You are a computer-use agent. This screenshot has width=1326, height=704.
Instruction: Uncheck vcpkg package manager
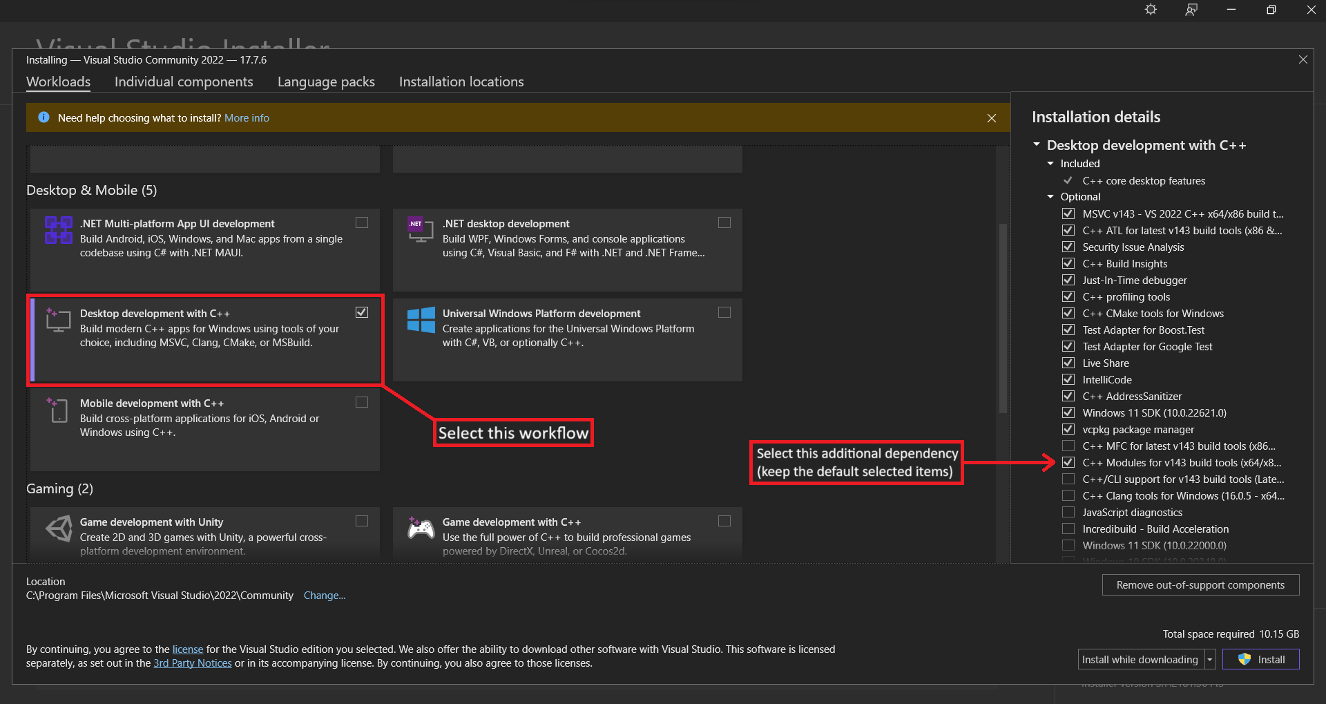point(1068,429)
